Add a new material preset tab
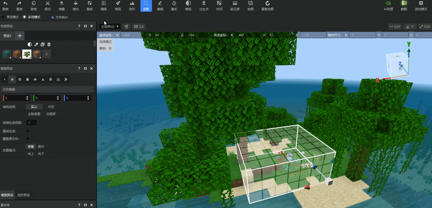This screenshot has height=208, width=432. pos(20,36)
